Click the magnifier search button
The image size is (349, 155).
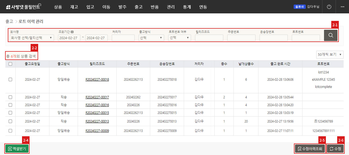click(x=330, y=35)
